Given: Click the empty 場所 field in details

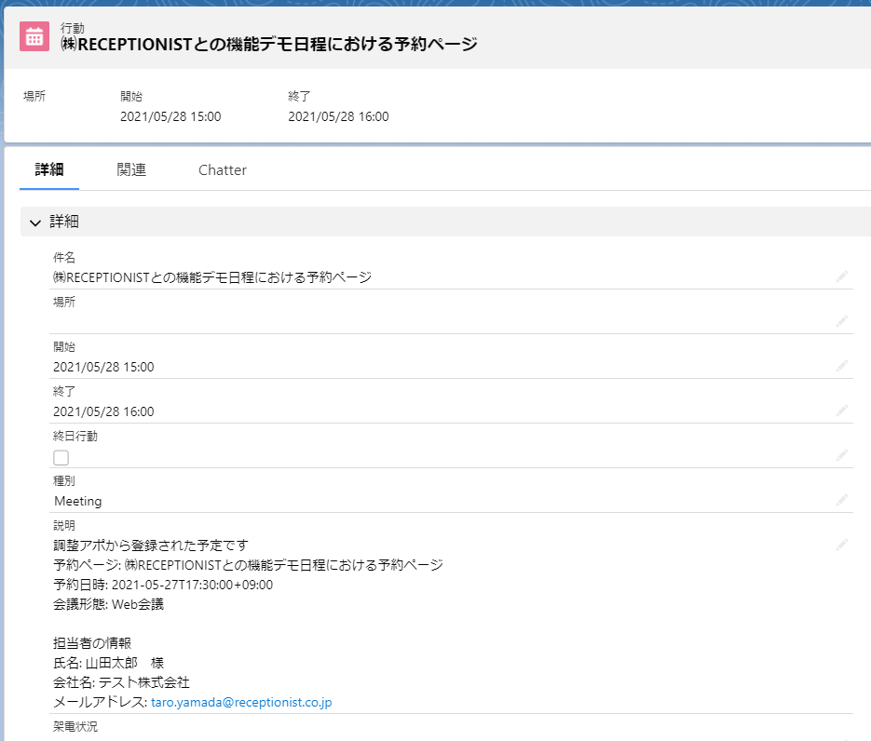Looking at the screenshot, I should [x=438, y=321].
